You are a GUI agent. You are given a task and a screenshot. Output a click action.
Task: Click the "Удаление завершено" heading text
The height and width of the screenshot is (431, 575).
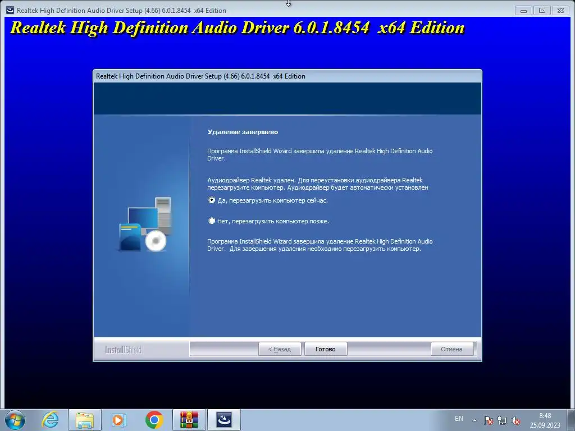pos(243,132)
